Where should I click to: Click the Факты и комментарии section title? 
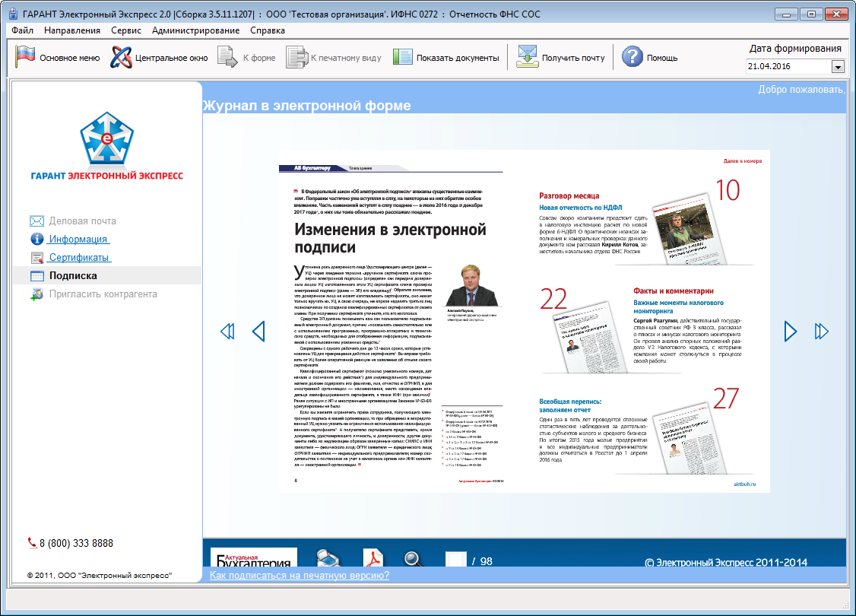(673, 291)
